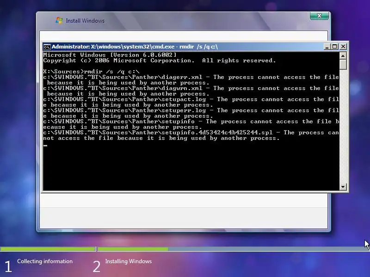Viewport: 370px width, 277px height.
Task: Click the cmd.exe system menu icon
Action: [47, 47]
